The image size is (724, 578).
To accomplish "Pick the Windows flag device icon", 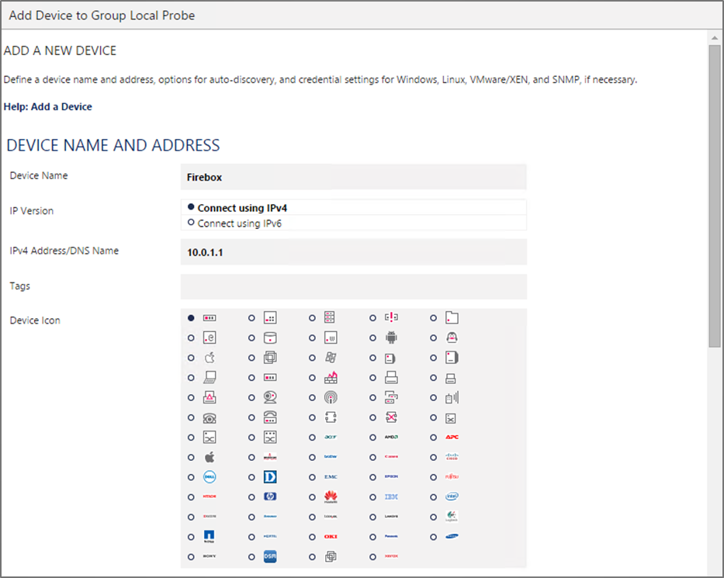I will pos(331,358).
